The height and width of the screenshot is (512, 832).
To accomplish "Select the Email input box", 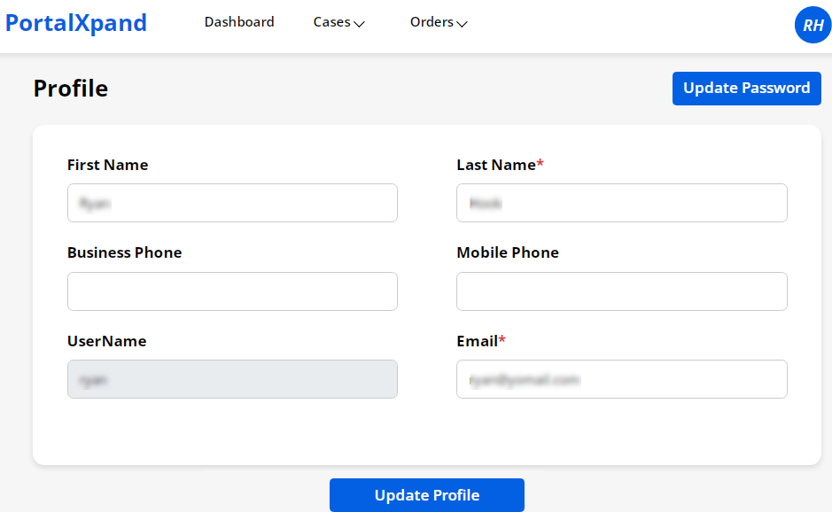I will [x=621, y=379].
